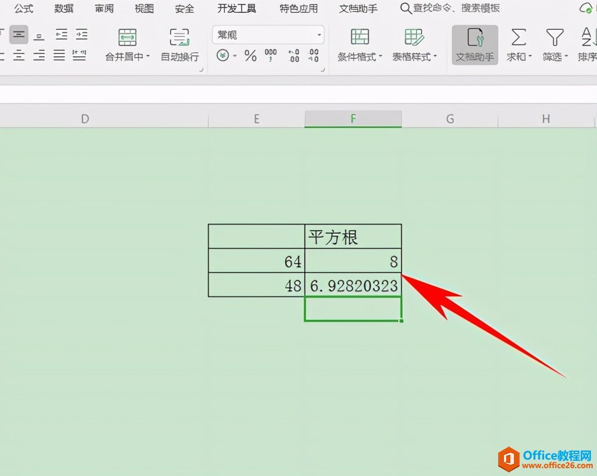This screenshot has height=476, width=597.
Task: Click in the formula bar
Action: [298, 93]
